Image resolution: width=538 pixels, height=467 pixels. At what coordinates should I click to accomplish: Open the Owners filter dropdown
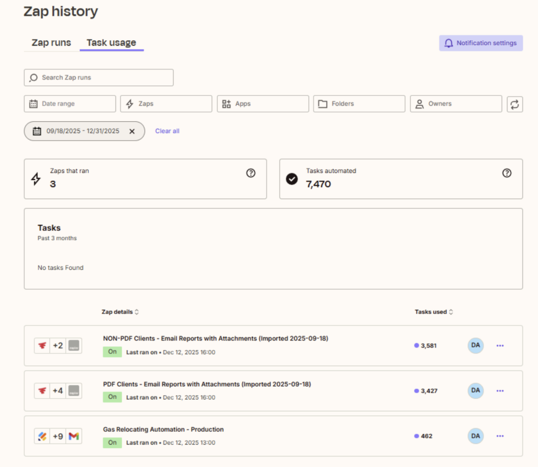pyautogui.click(x=456, y=104)
